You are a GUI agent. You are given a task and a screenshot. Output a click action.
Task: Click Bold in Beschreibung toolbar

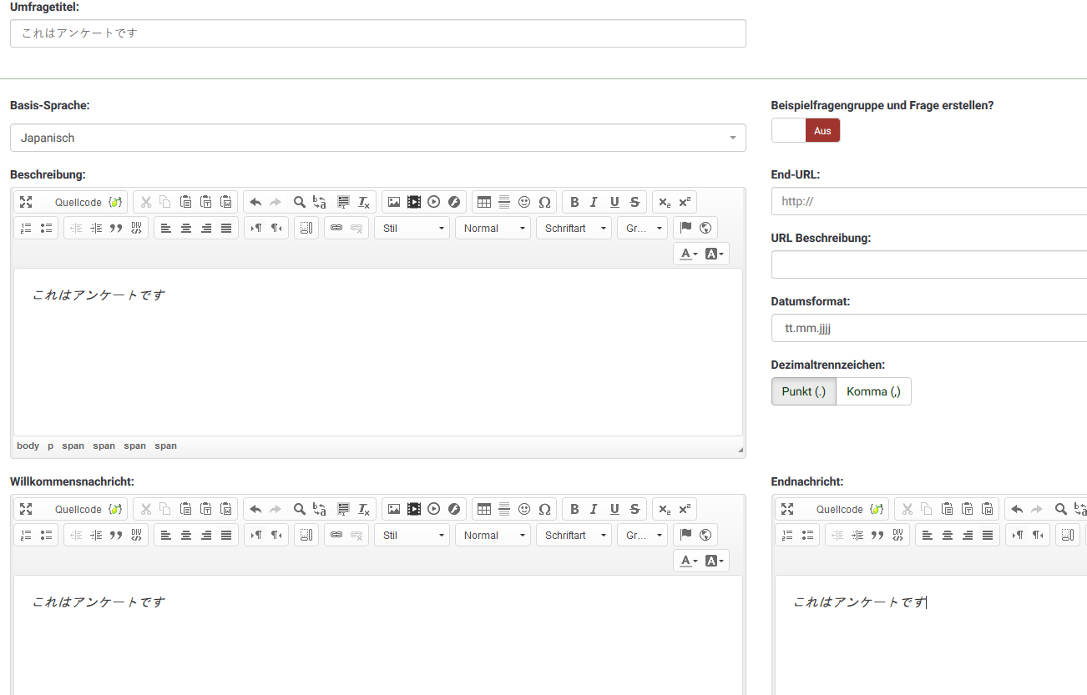coord(574,202)
